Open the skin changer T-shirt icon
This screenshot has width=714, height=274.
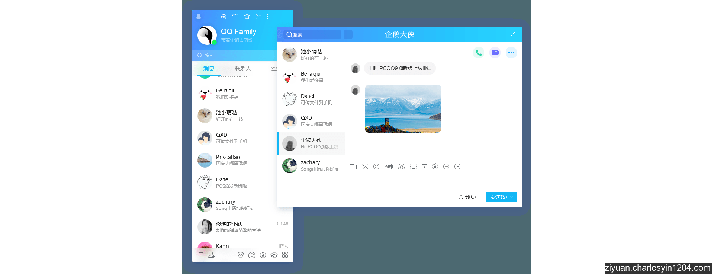coord(235,16)
